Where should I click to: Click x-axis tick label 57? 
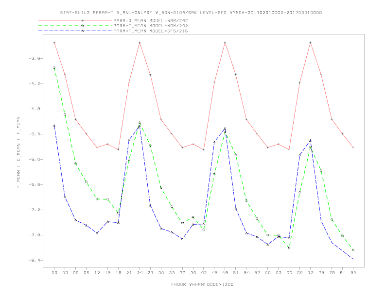click(x=257, y=273)
